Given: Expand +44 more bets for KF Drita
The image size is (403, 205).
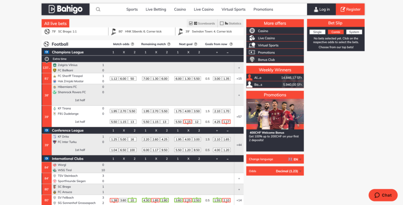Looking at the screenshot, I should pyautogui.click(x=239, y=145).
